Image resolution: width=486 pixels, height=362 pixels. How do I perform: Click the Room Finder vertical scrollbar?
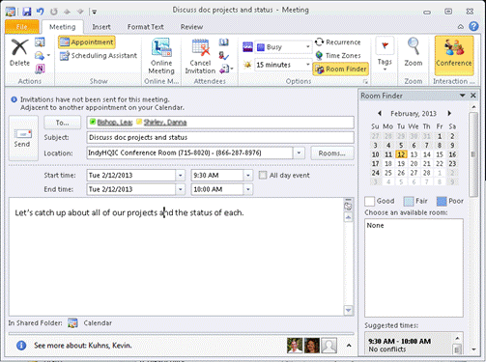473,154
